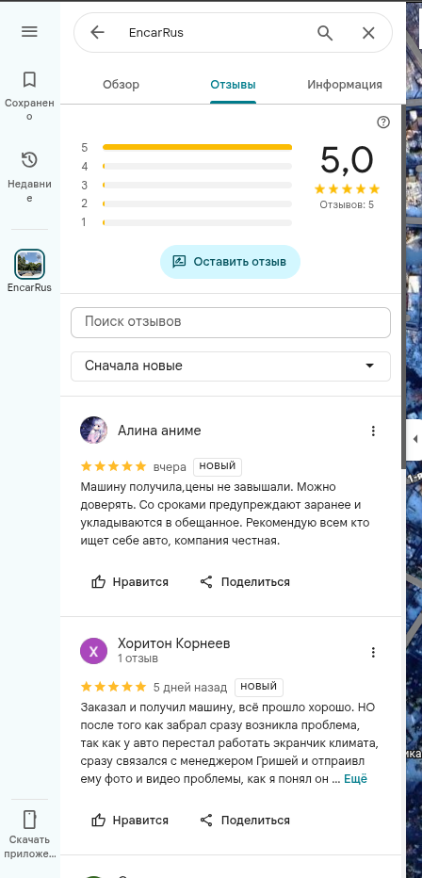This screenshot has height=878, width=422.
Task: Share the Алина аниме review
Action: click(x=245, y=582)
